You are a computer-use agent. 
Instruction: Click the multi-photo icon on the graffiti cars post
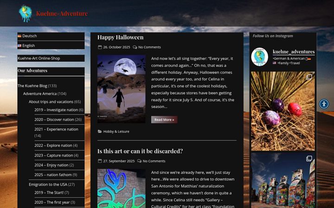(x=309, y=159)
